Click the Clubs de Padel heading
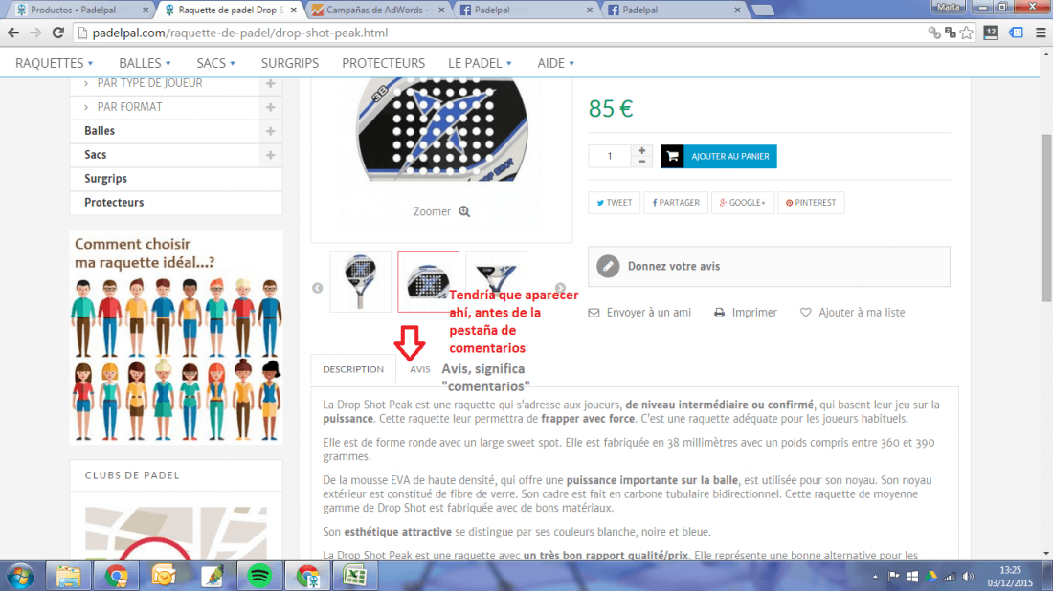The height and width of the screenshot is (591, 1053). click(132, 475)
